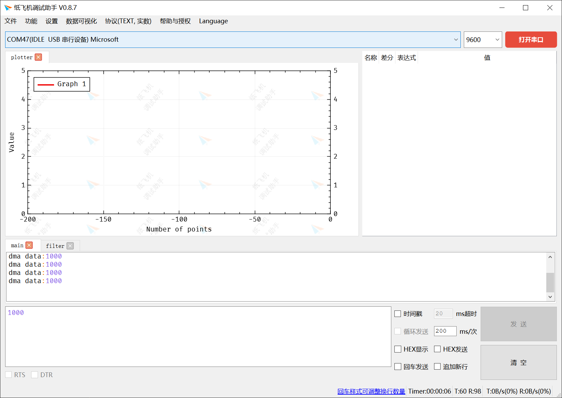Click the paper plane app icon
This screenshot has width=562, height=398.
click(x=8, y=8)
